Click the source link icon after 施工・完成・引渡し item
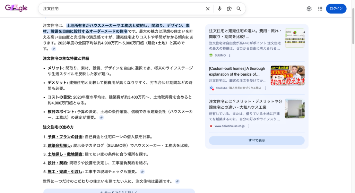 pyautogui.click(x=142, y=172)
